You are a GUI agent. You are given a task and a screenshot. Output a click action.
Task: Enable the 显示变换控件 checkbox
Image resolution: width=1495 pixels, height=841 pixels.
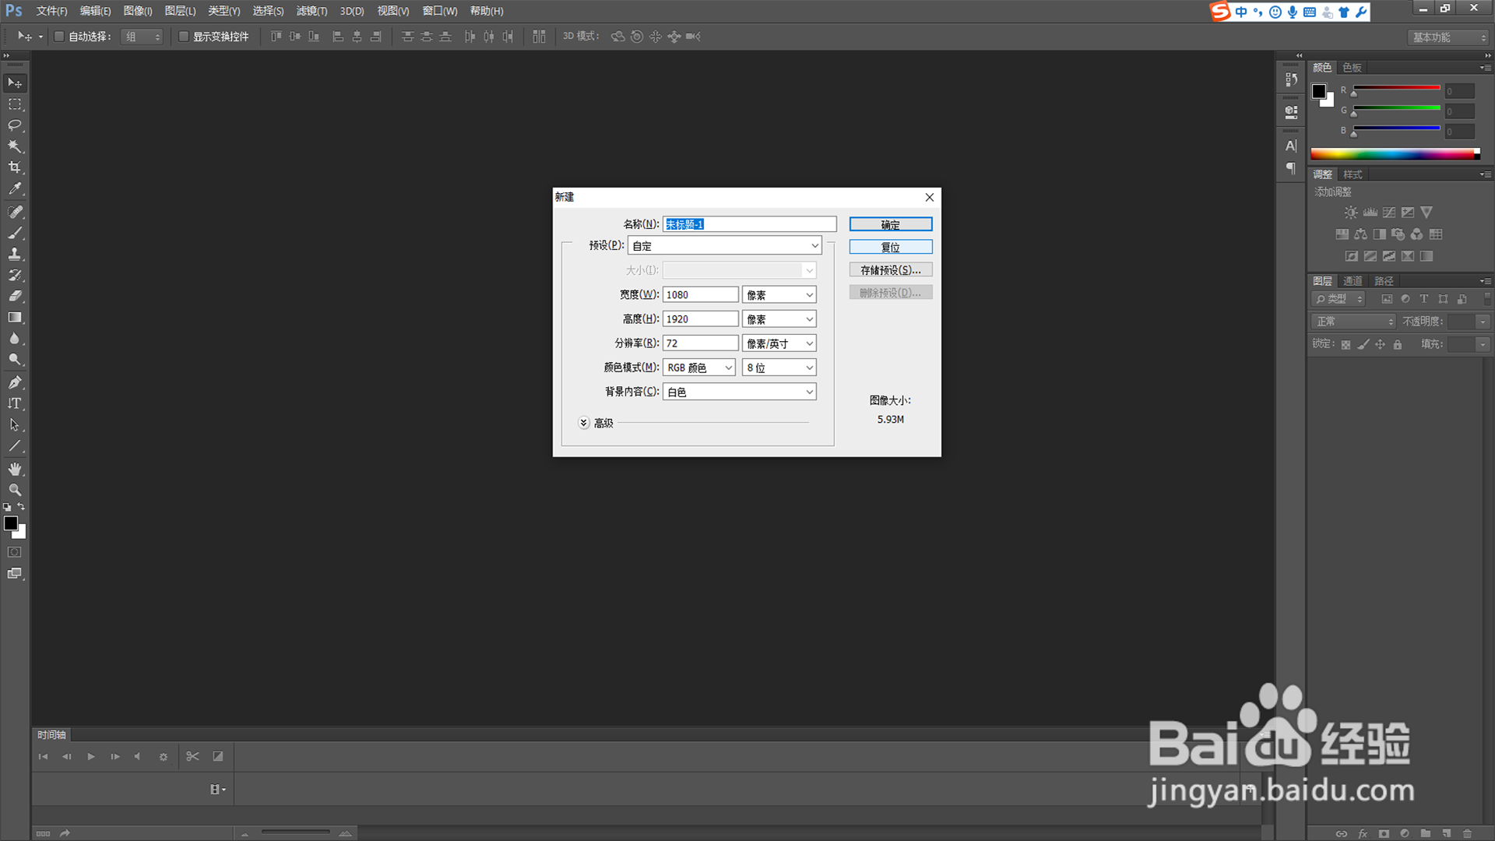[x=183, y=37]
